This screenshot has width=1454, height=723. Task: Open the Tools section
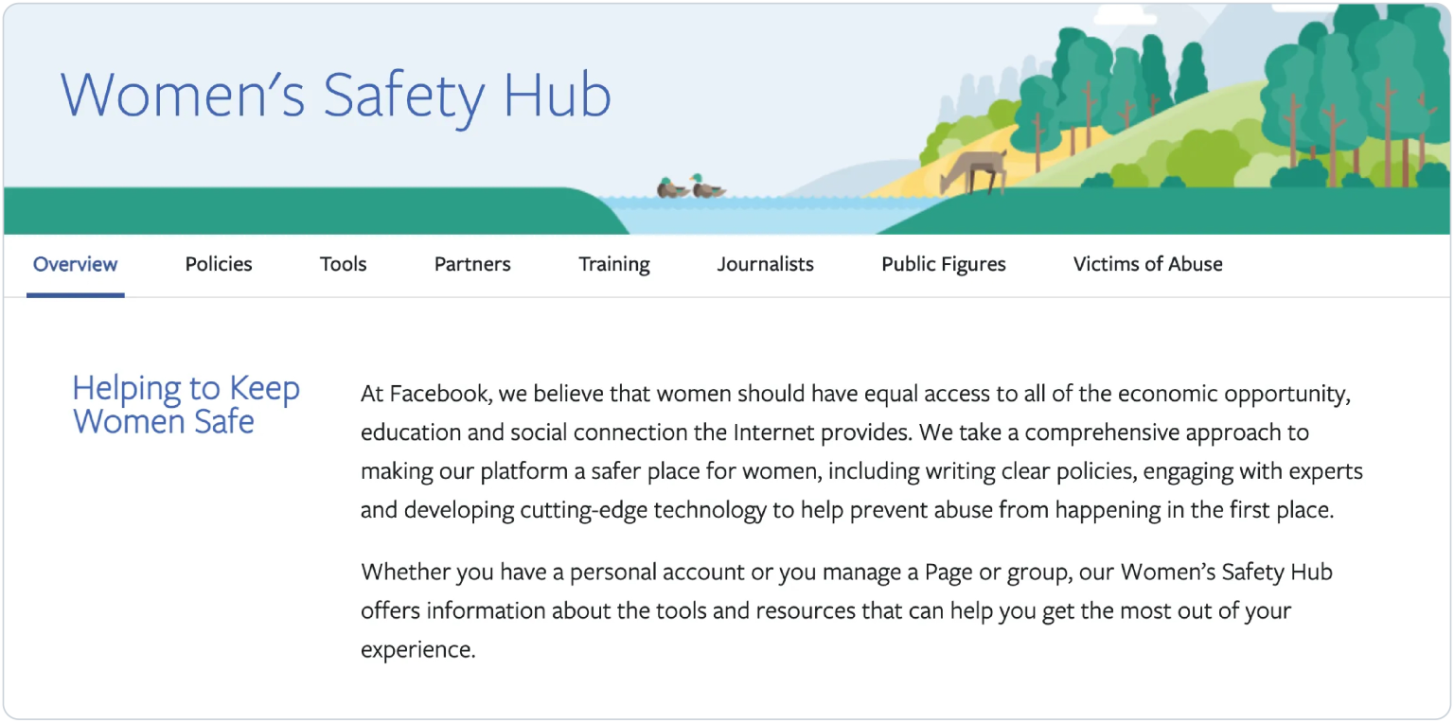click(342, 264)
